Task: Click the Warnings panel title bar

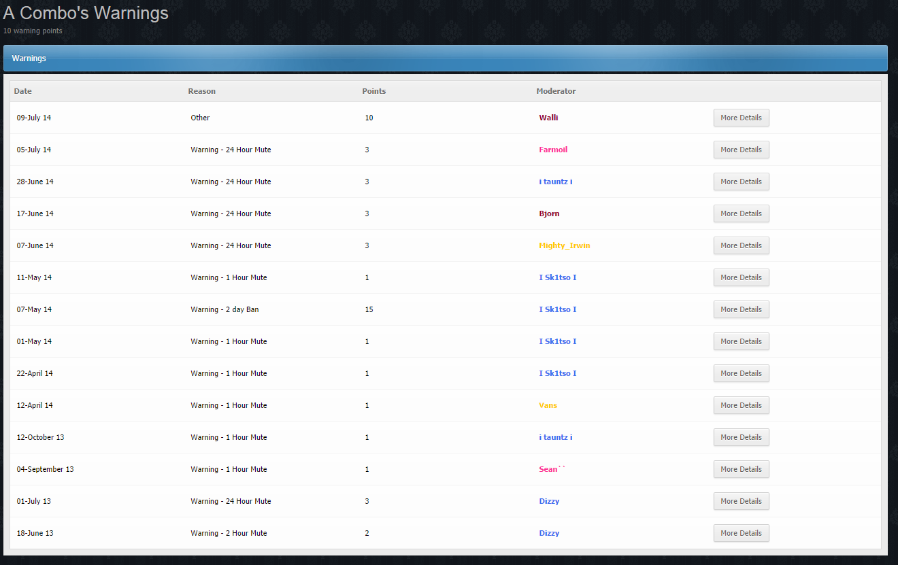Action: 446,58
